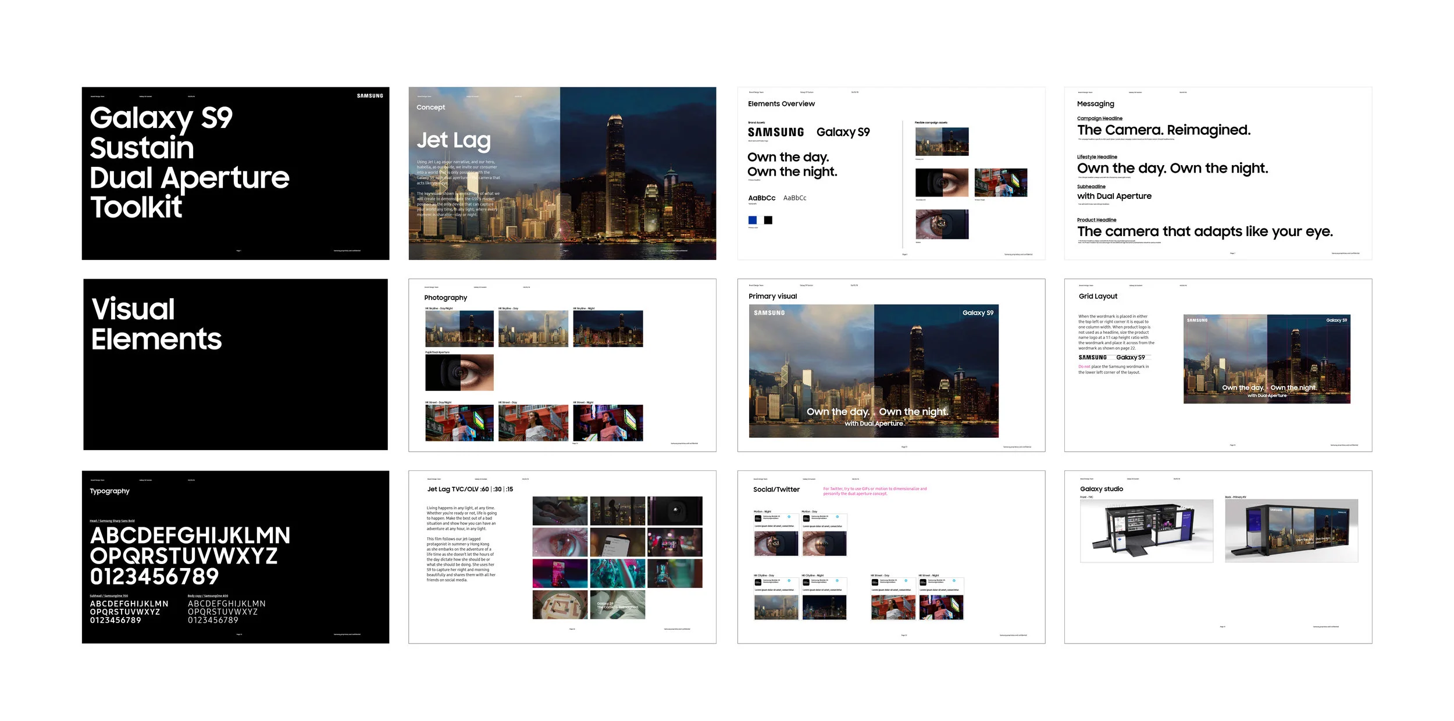Click 'Own the day. Own the night.' on Messaging slide
1454x721 pixels.
click(x=1172, y=169)
